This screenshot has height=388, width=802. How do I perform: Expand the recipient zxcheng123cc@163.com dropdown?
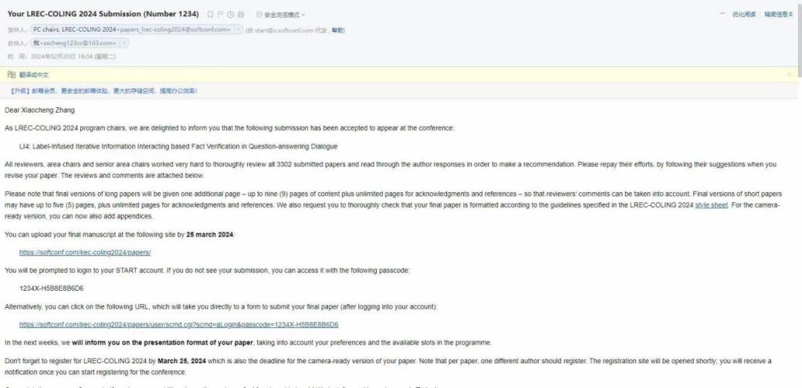pos(124,43)
